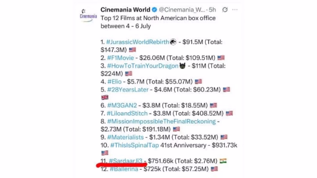Click the blue verified badge
This screenshot has height=178, width=317.
pos(154,10)
